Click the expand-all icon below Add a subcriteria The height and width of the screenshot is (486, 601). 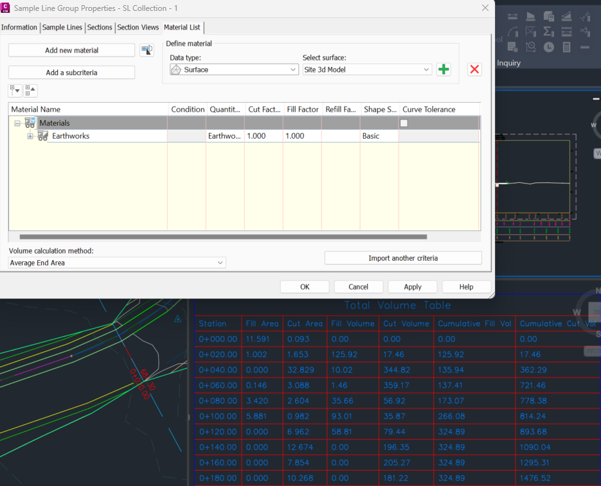13,91
